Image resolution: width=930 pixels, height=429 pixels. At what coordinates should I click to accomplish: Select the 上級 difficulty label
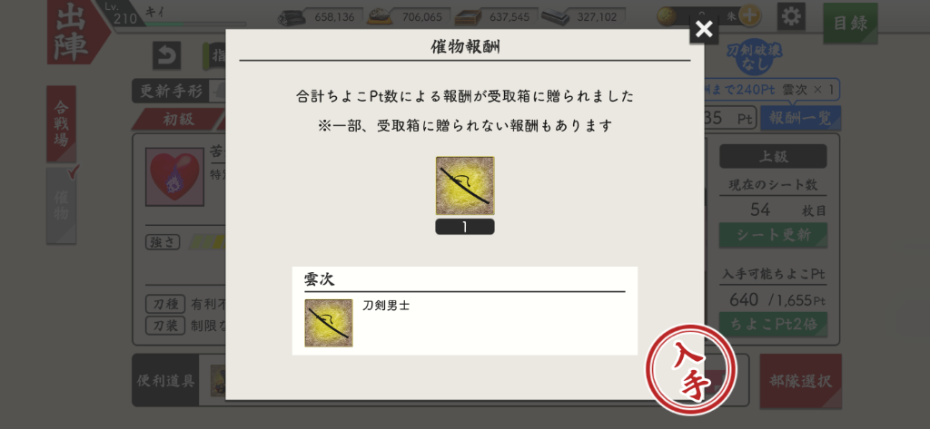[773, 156]
